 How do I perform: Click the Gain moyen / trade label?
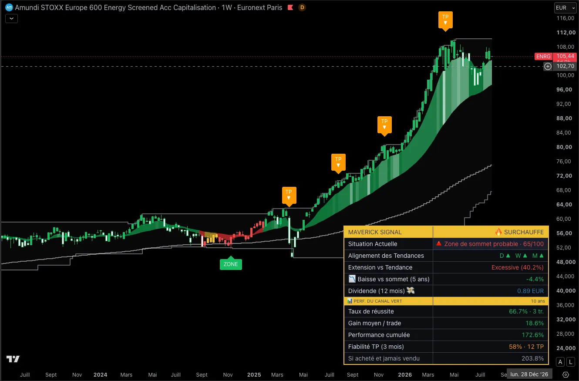(x=374, y=323)
